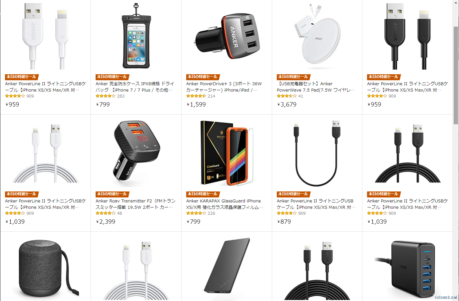Click the ¥2,399 price of Roav Transmitter
Viewport: 459px width, 301px height.
point(106,221)
